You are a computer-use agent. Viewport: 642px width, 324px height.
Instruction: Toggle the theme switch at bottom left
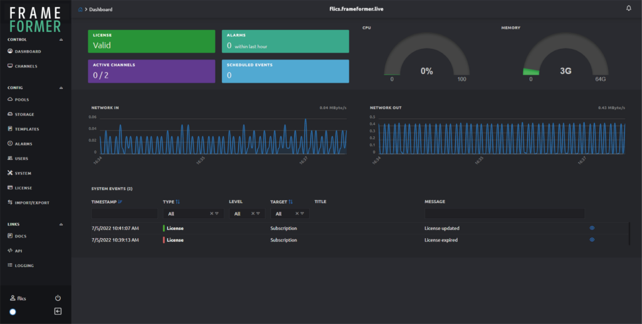click(13, 311)
